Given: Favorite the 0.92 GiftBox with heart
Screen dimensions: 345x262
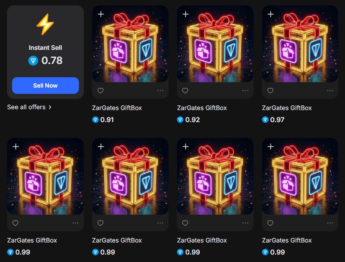Looking at the screenshot, I should (x=185, y=91).
